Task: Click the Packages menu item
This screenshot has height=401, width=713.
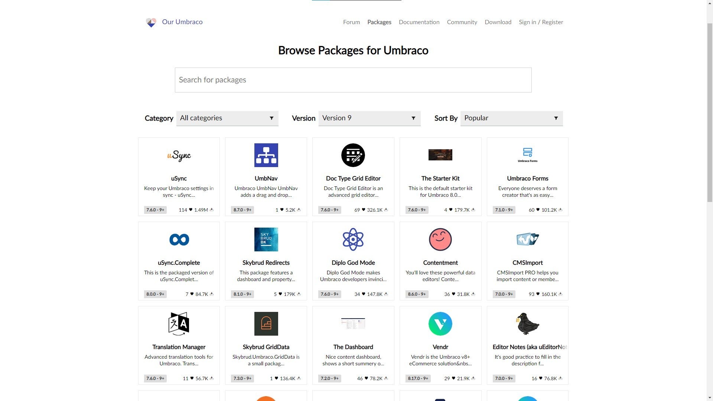Action: pyautogui.click(x=379, y=22)
